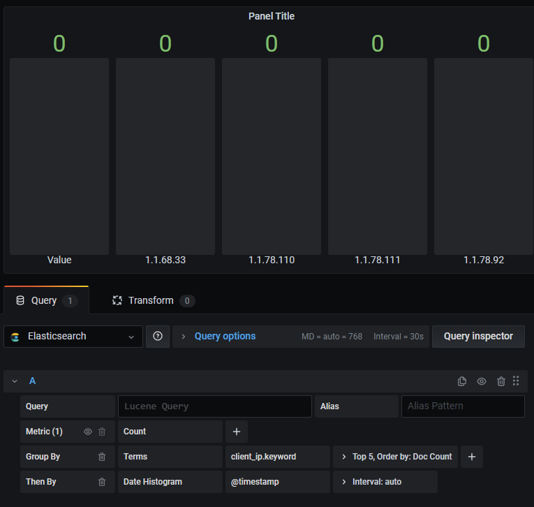Toggle visibility of query A eye icon
This screenshot has width=534, height=507.
pyautogui.click(x=482, y=381)
